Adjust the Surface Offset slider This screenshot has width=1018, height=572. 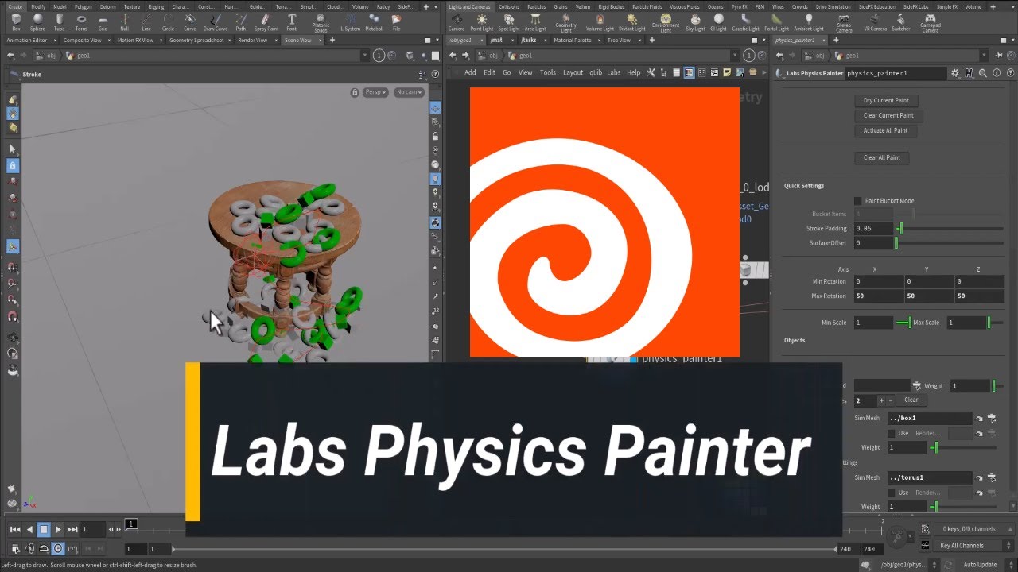[x=950, y=243]
